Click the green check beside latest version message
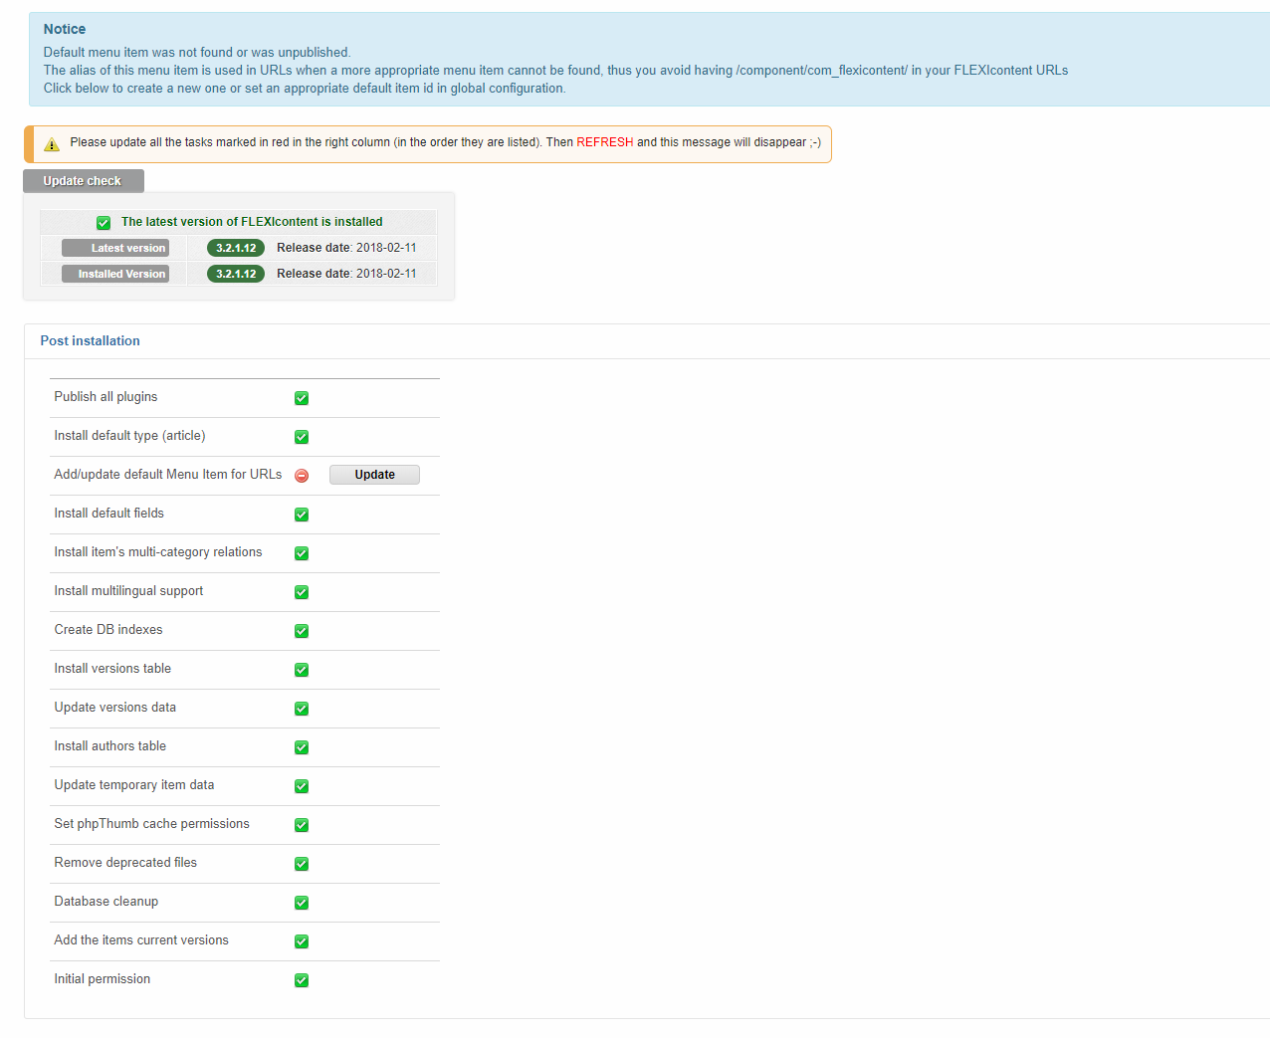Image resolution: width=1270 pixels, height=1038 pixels. click(104, 223)
